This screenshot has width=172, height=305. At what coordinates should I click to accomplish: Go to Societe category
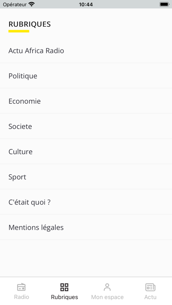(x=86, y=126)
